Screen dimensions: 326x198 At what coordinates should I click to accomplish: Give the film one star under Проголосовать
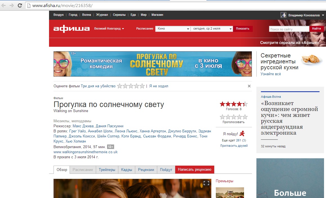(x=223, y=117)
